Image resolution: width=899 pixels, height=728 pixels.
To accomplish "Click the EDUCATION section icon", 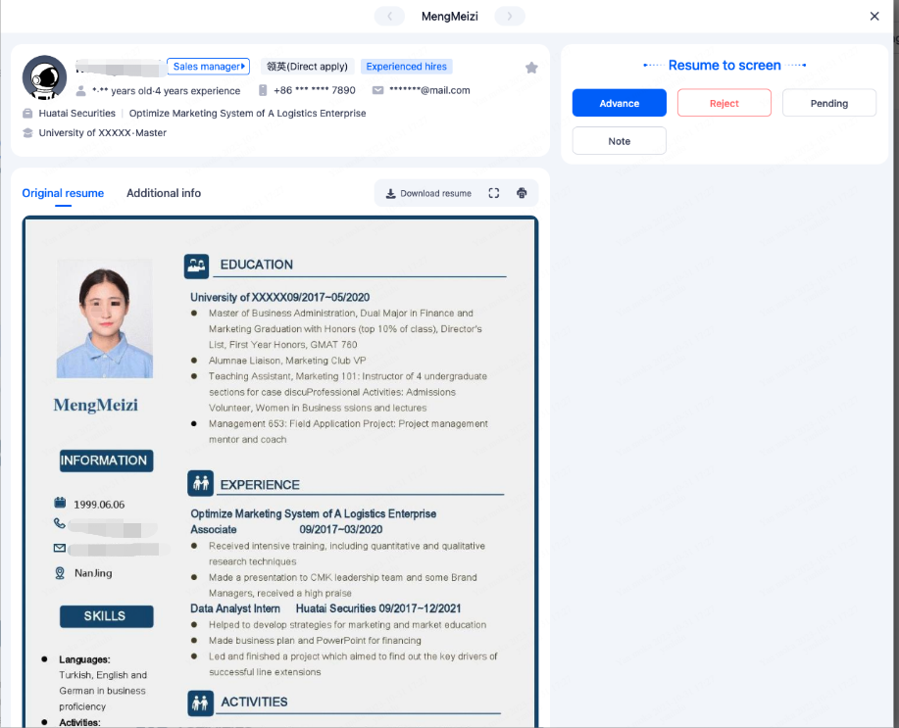I will 197,266.
